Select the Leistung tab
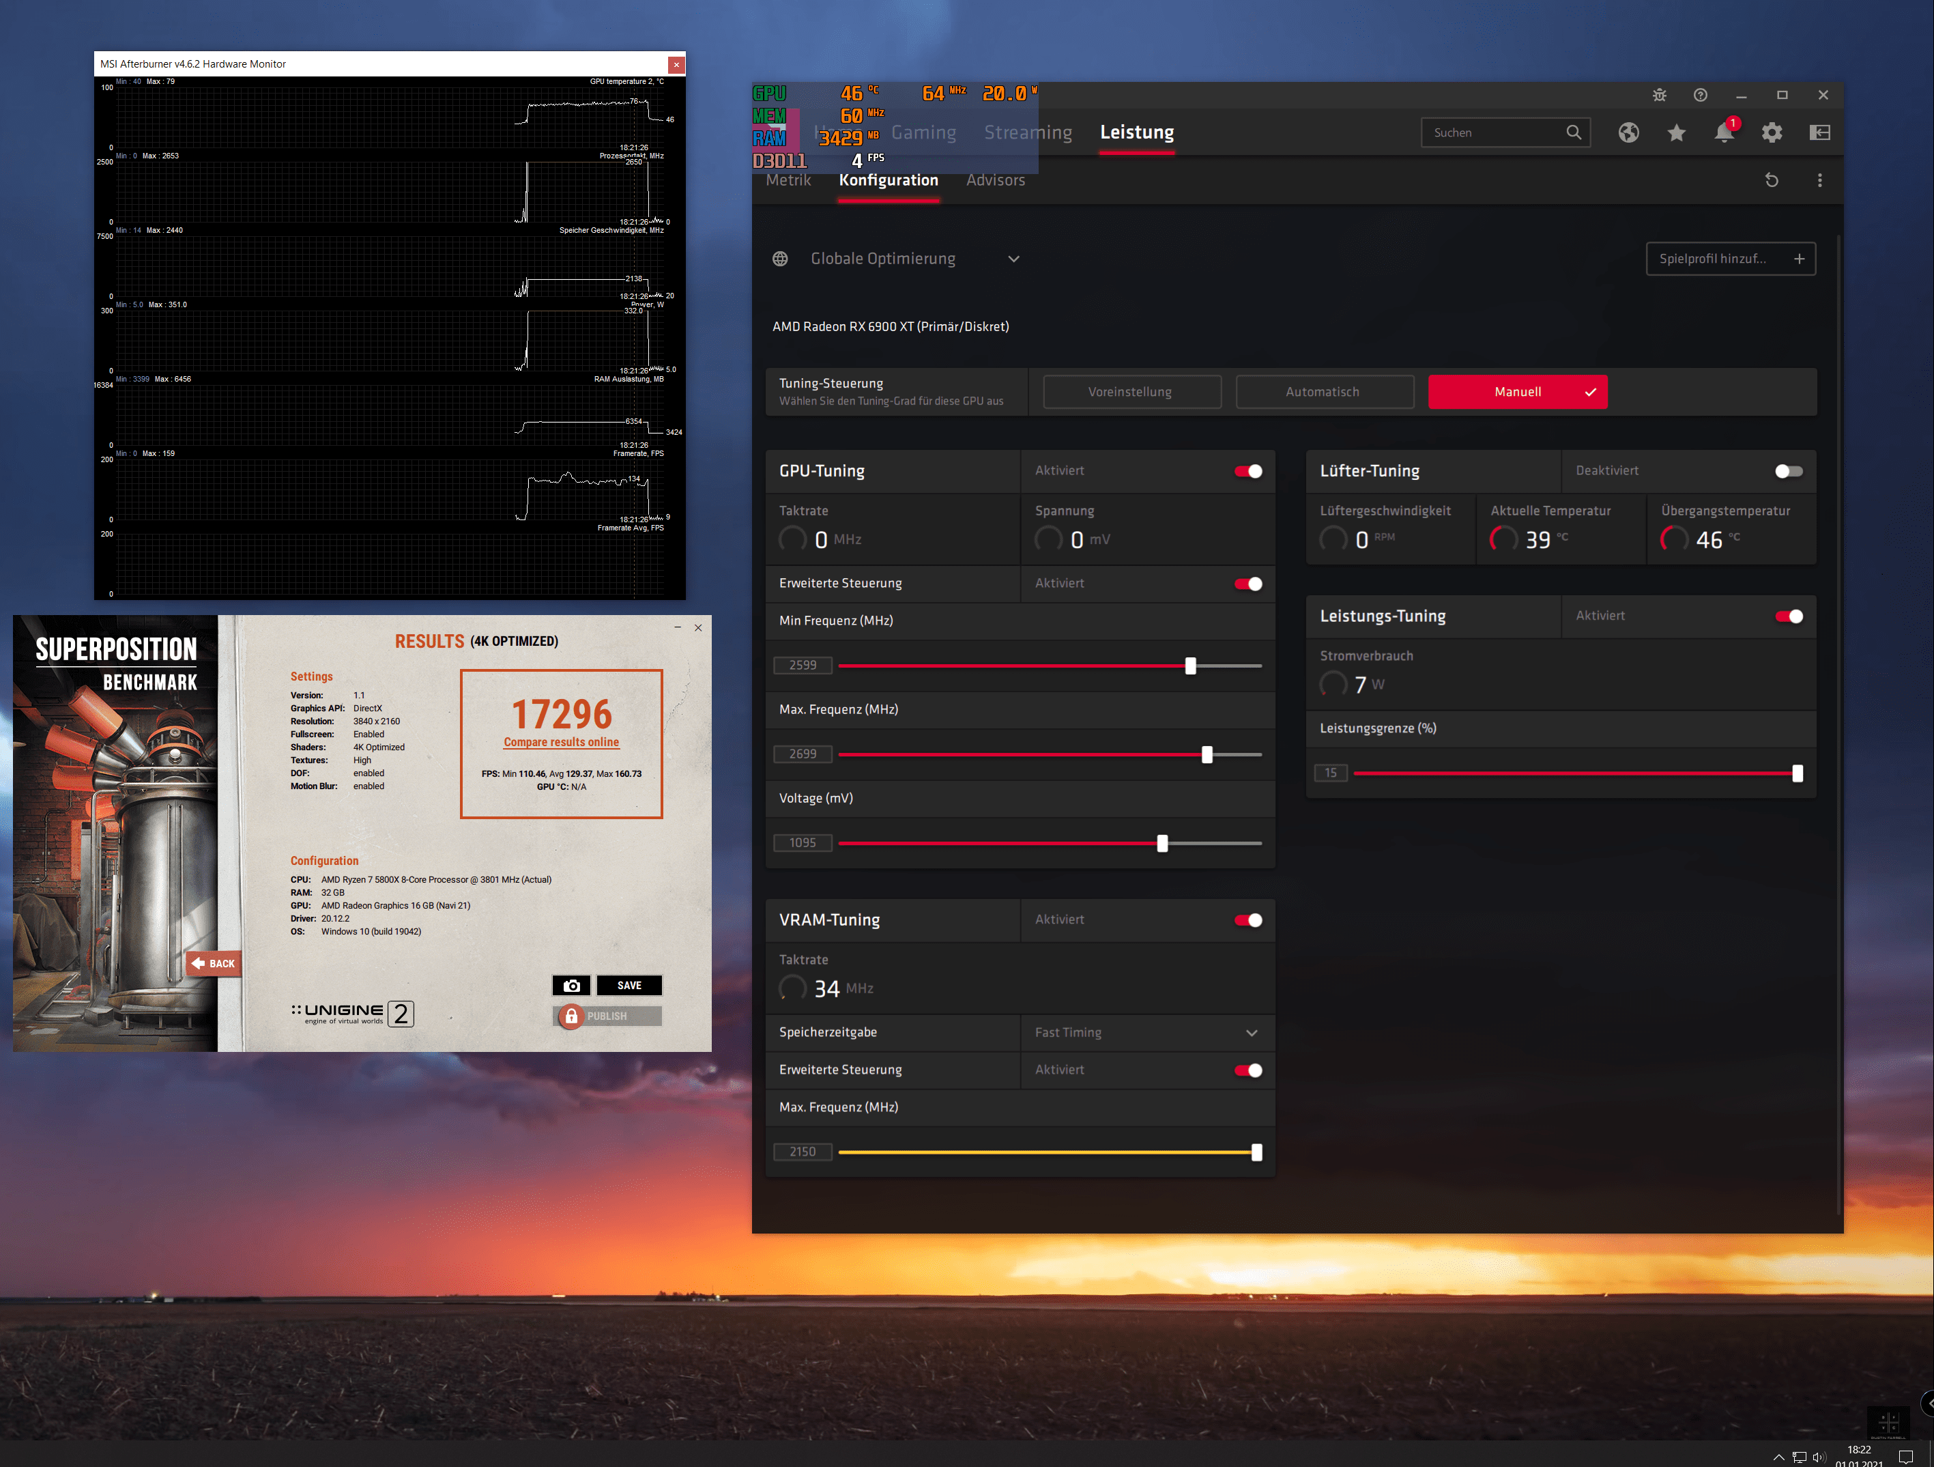Image resolution: width=1934 pixels, height=1467 pixels. [x=1137, y=132]
